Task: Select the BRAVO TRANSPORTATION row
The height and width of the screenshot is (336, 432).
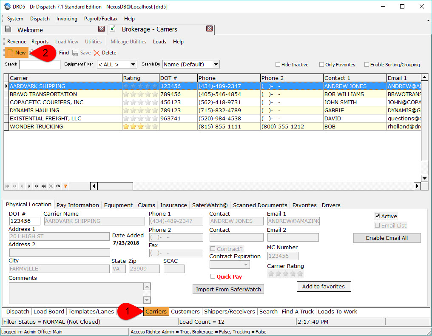Action: pyautogui.click(x=213, y=94)
